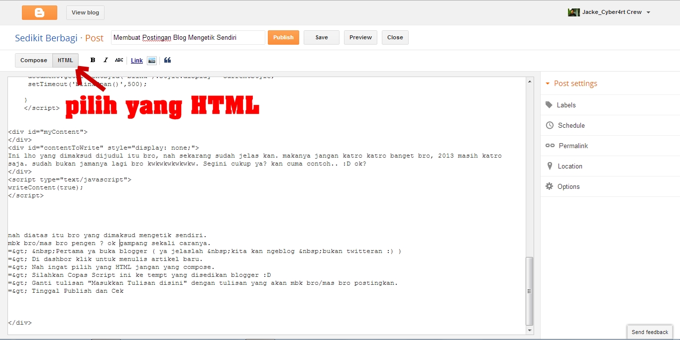Click the Options gear icon

pos(550,186)
